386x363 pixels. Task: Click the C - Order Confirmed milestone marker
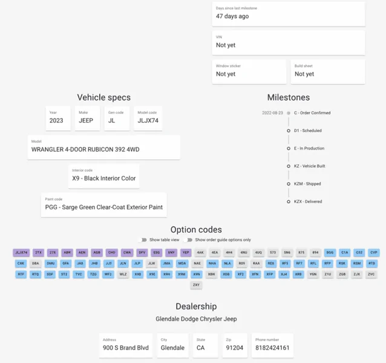pyautogui.click(x=289, y=113)
